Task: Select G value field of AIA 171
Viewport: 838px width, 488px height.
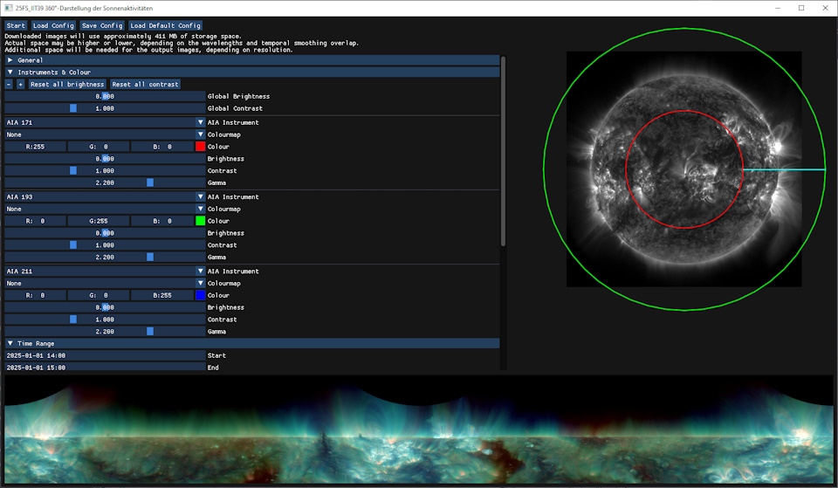Action: (99, 147)
